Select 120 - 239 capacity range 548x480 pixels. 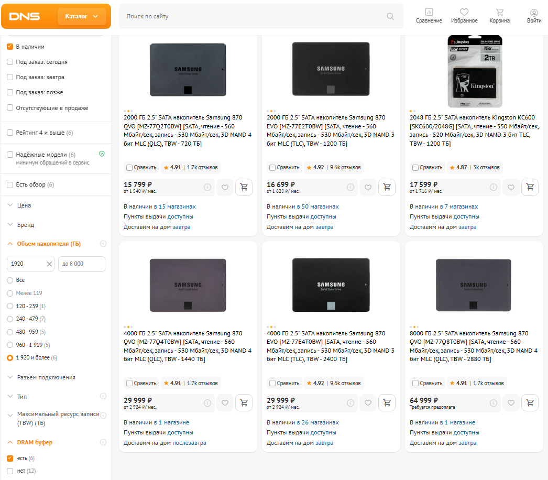click(10, 306)
